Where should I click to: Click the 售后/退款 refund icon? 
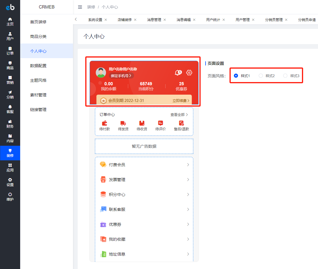tap(181, 123)
